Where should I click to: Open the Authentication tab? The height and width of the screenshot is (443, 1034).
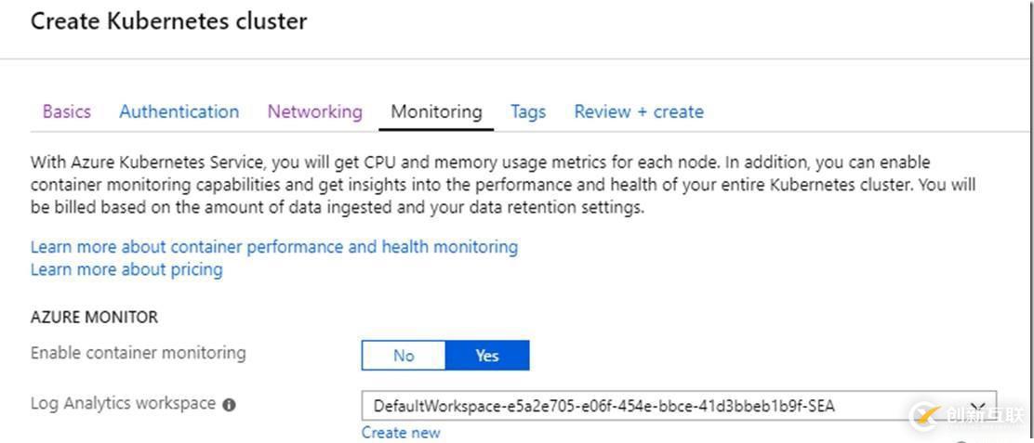pyautogui.click(x=179, y=111)
